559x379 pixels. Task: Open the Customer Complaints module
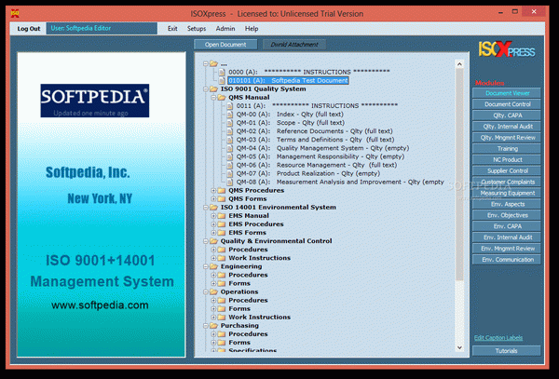coord(507,182)
